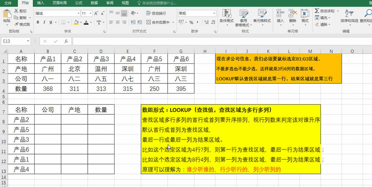372x187 pixels.
Task: Expand the fill color dropdown arrow
Action: [x=81, y=22]
